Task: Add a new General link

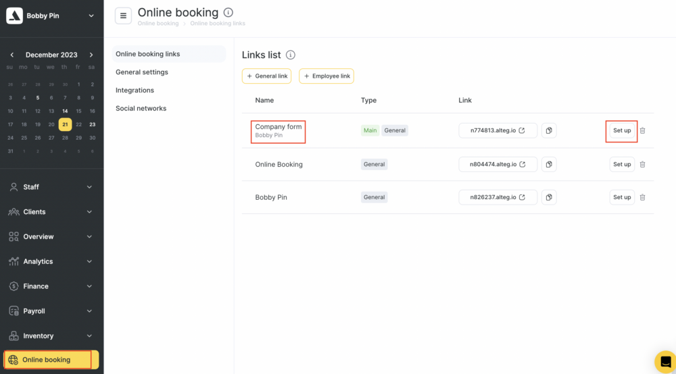Action: (x=266, y=76)
